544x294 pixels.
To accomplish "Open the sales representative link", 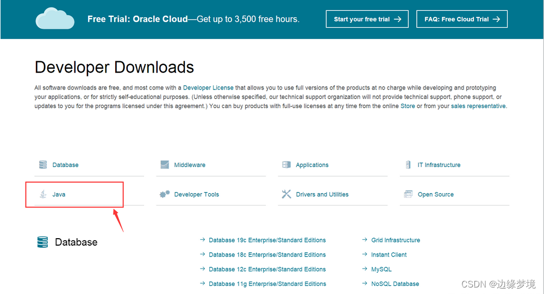I will tap(478, 106).
